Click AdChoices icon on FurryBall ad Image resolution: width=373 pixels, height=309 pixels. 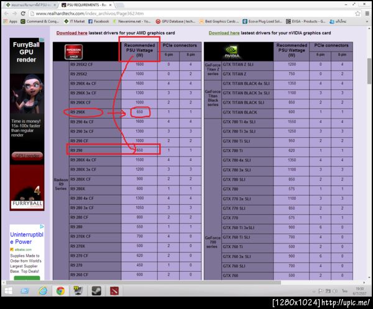click(42, 40)
